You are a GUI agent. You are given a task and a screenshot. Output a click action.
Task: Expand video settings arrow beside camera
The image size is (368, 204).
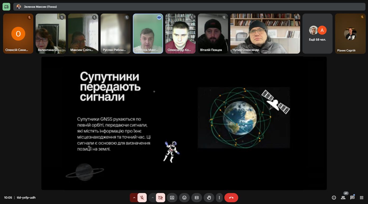(152, 198)
